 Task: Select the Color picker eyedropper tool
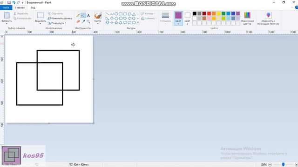click(83, 22)
